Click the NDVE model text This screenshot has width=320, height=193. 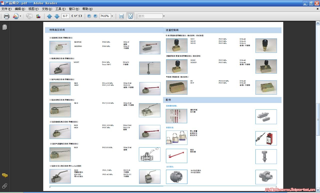pyautogui.click(x=193, y=43)
